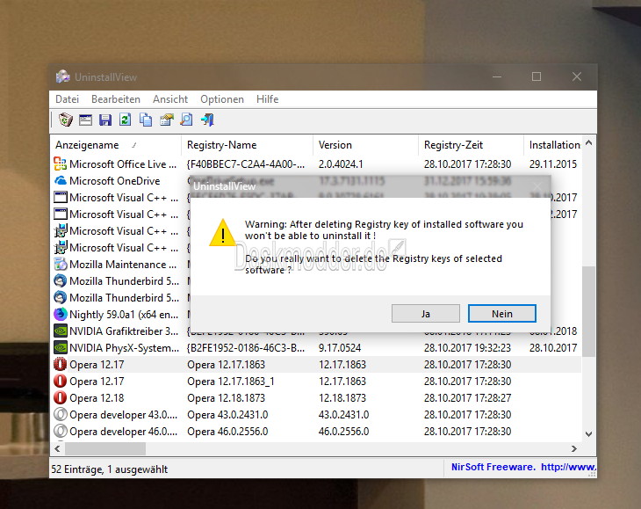Click the registry name Opera 12.17.1863_1
The image size is (641, 509).
coord(231,381)
